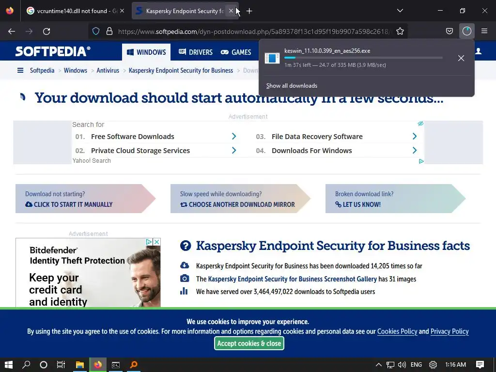
Task: Open Softpedia breadcrumb link
Action: click(42, 71)
